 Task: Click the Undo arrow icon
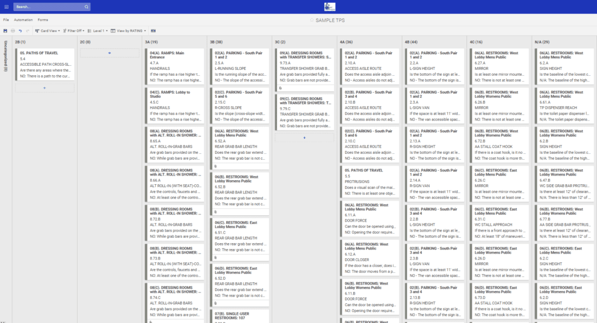[20, 31]
